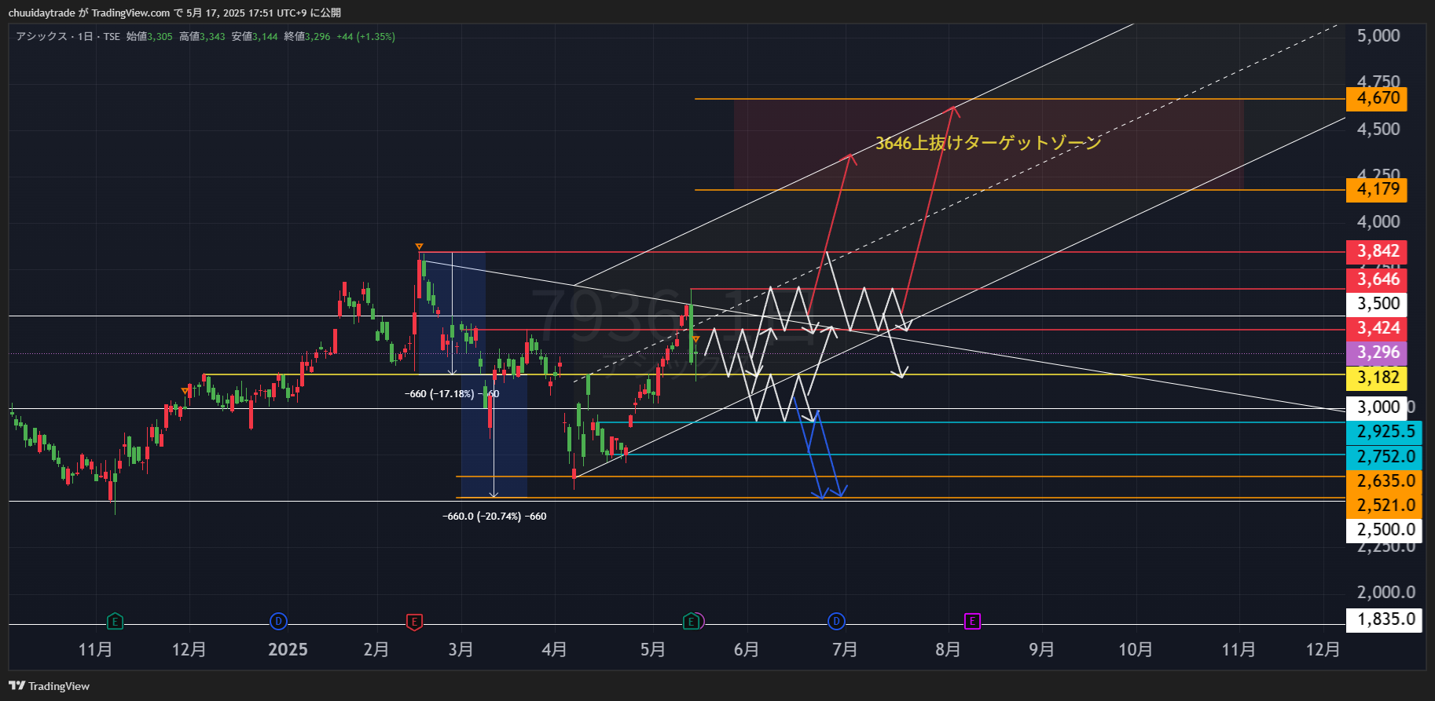Select the yellow 3,182 price label
1435x701 pixels.
(x=1377, y=378)
